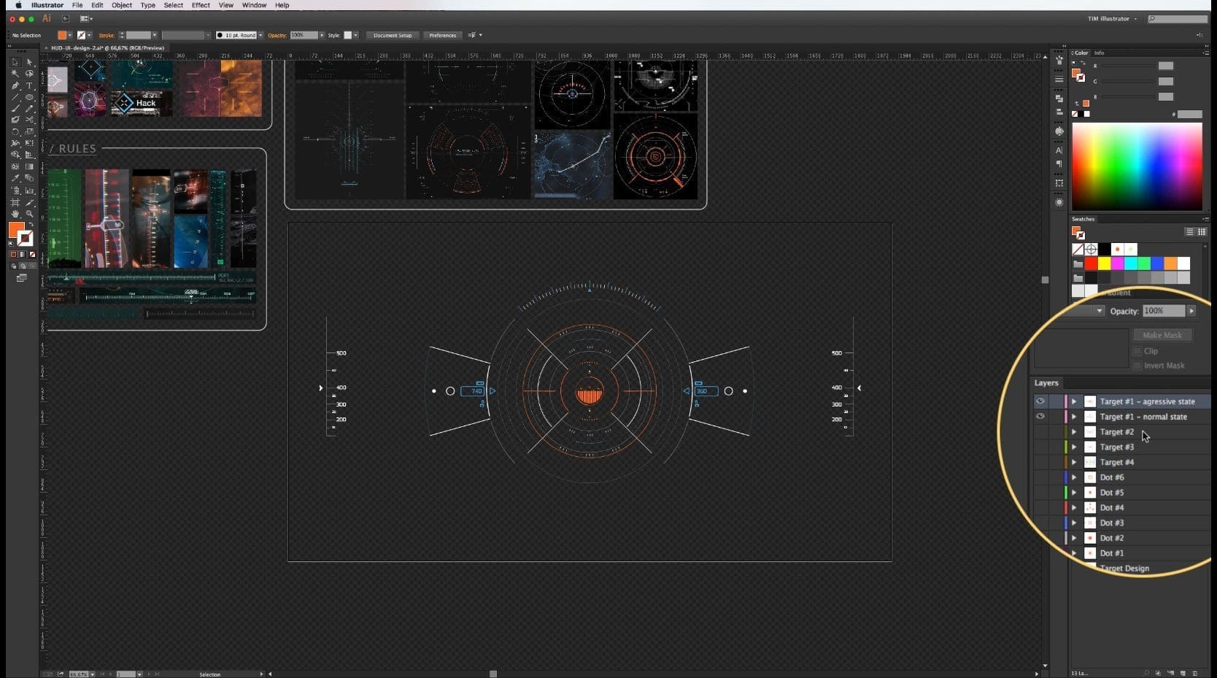1217x678 pixels.
Task: Select the Pen tool
Action: tap(15, 85)
